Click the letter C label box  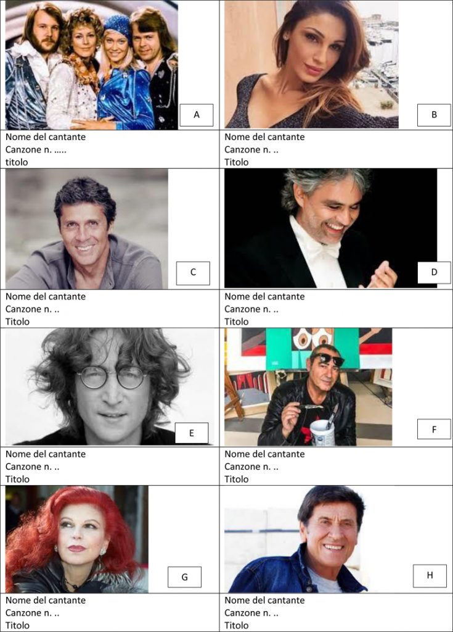pyautogui.click(x=194, y=273)
